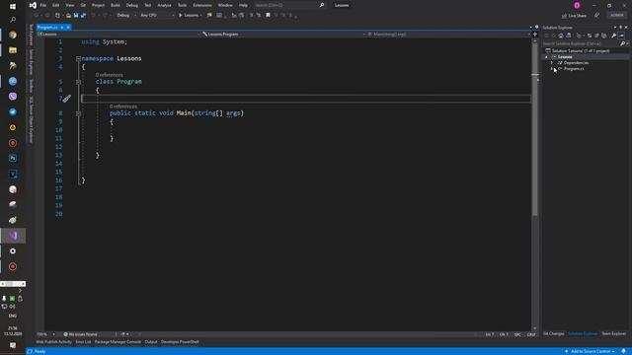Click the No issues found indicator
The image size is (632, 355).
pos(80,334)
